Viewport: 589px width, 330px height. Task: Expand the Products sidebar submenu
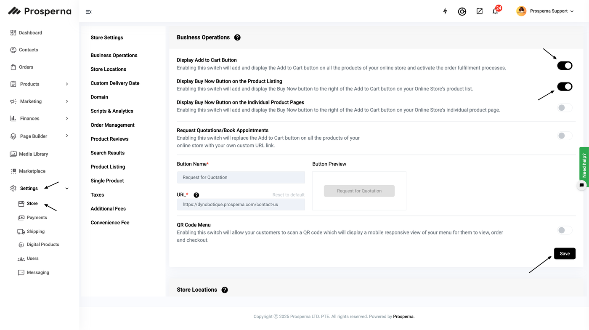pyautogui.click(x=67, y=84)
